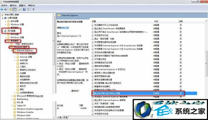Select the Windows 组件 tree node
This screenshot has height=120, width=208.
[20, 47]
